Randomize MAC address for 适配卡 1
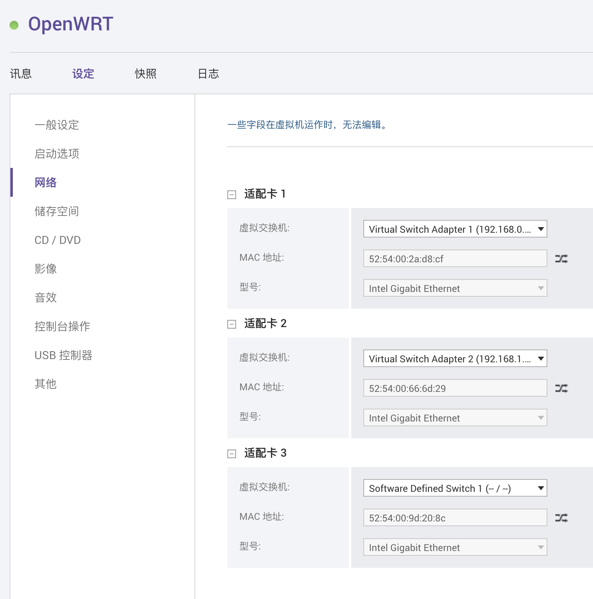The width and height of the screenshot is (593, 599). click(562, 258)
